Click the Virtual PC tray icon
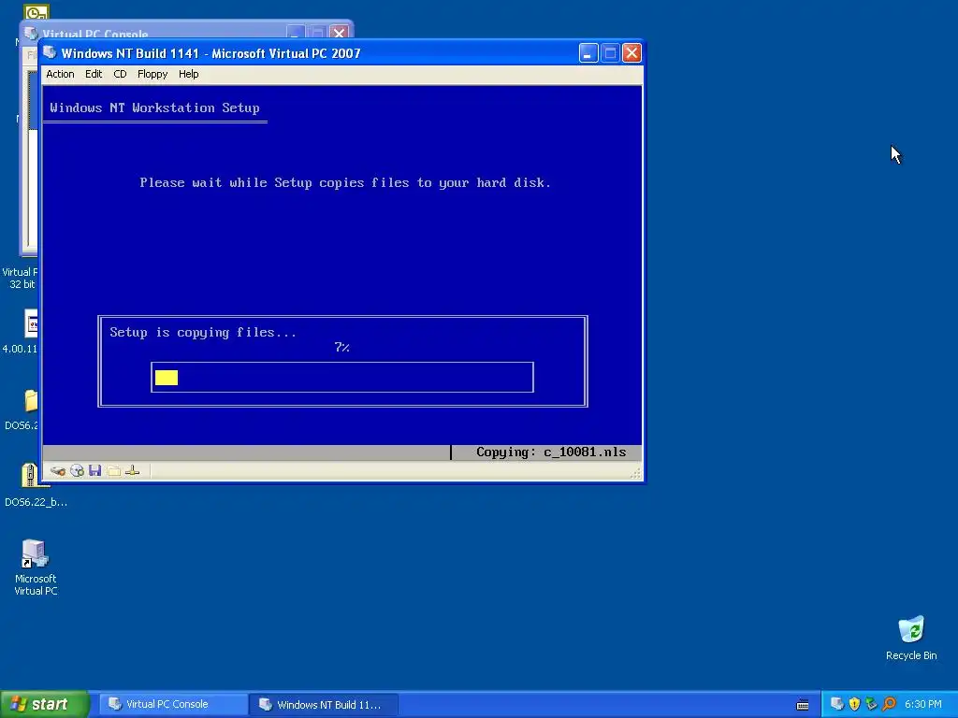The image size is (958, 718). 837,704
